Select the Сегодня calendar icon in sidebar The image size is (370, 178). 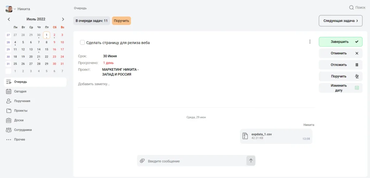click(7, 91)
